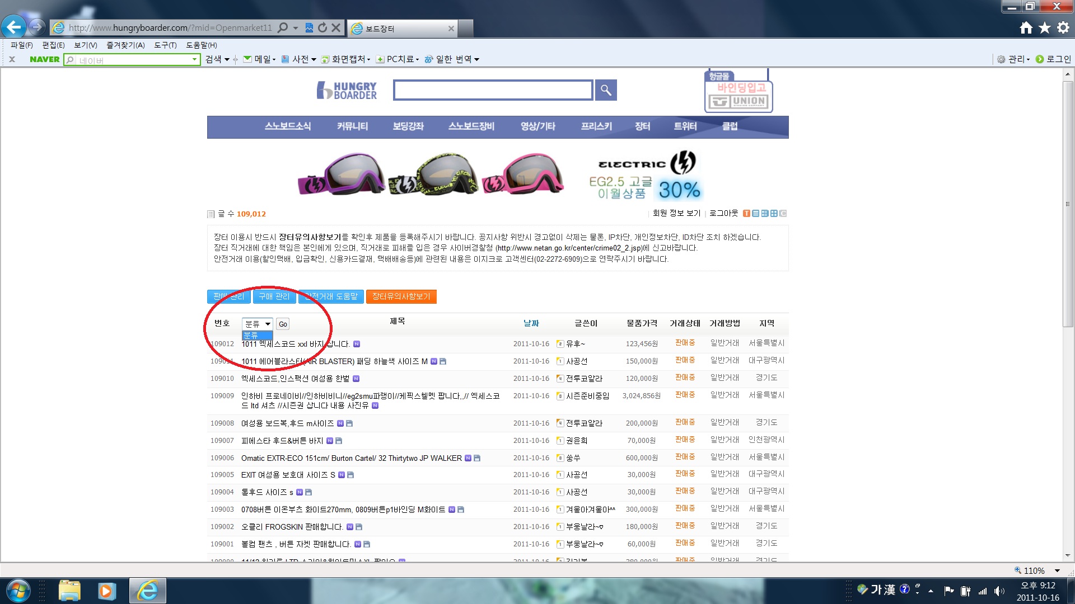Show hidden tray icons arrow

931,591
